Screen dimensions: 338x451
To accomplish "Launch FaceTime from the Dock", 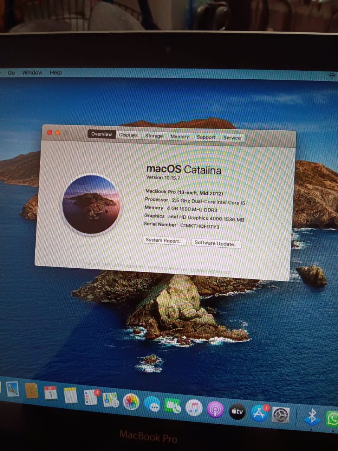I will point(173,406).
